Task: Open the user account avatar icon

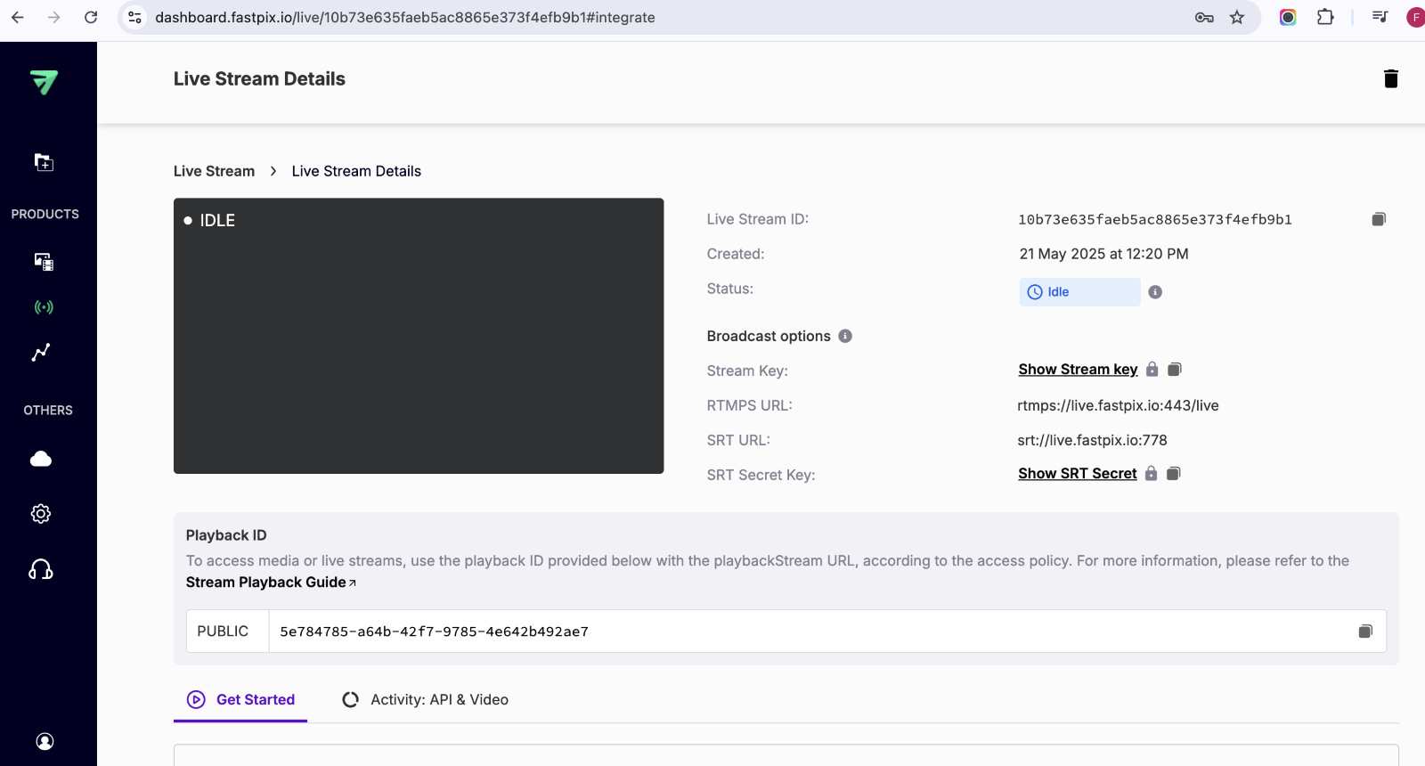Action: 45,741
